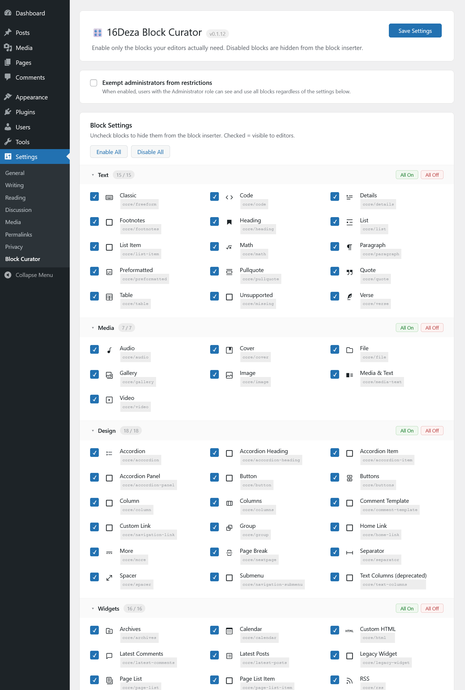Click the Tools wrench icon
The width and height of the screenshot is (465, 690).
coord(8,142)
